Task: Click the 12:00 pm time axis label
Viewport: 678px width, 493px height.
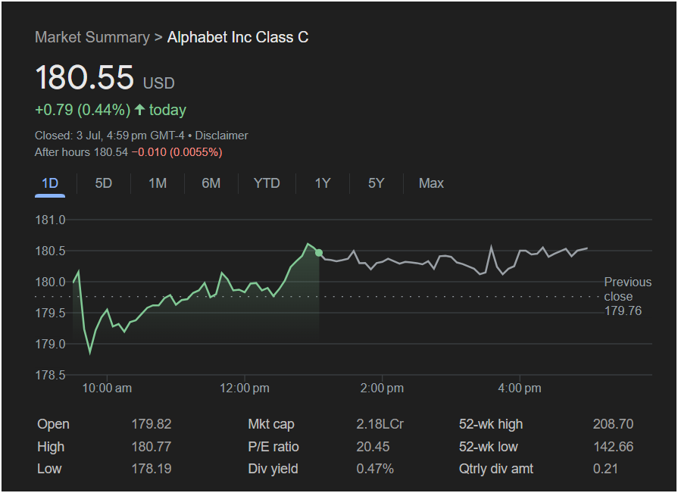Action: click(244, 388)
